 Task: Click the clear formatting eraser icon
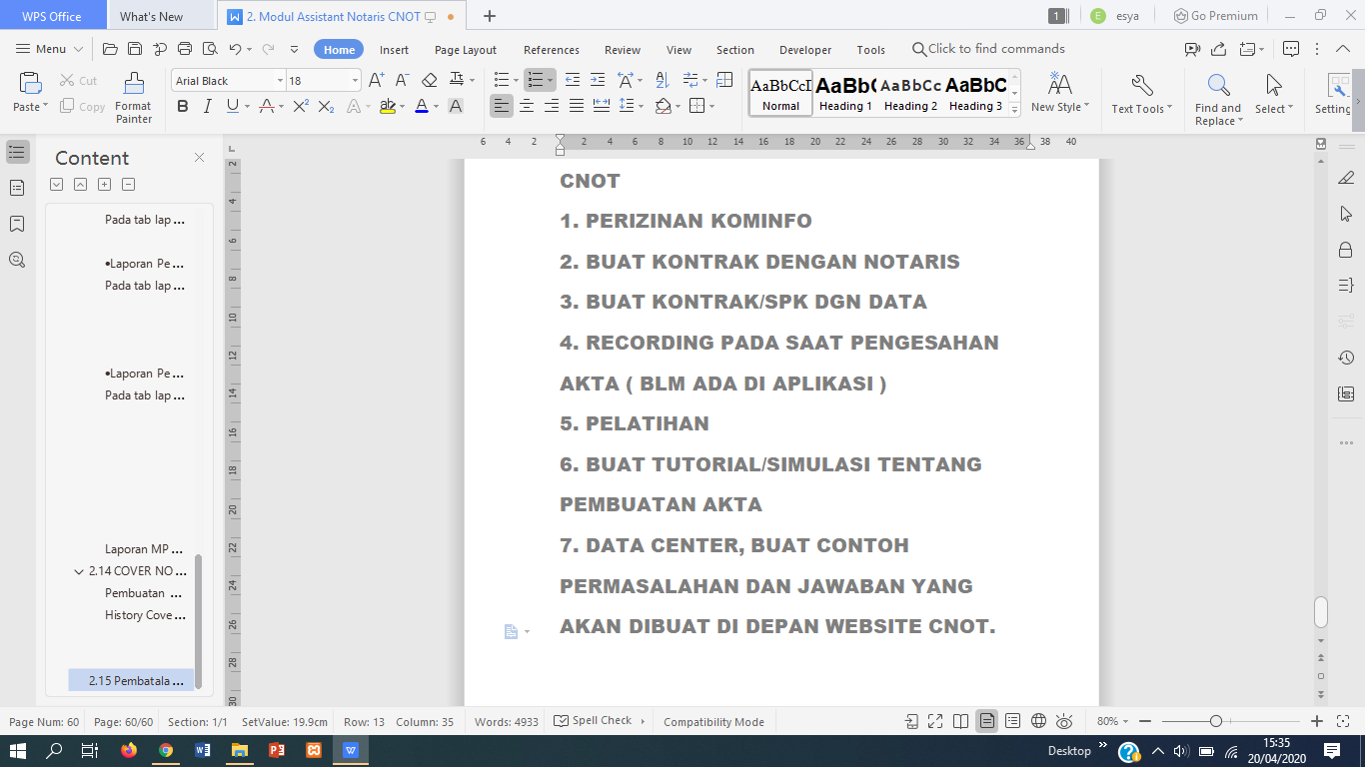pos(430,81)
